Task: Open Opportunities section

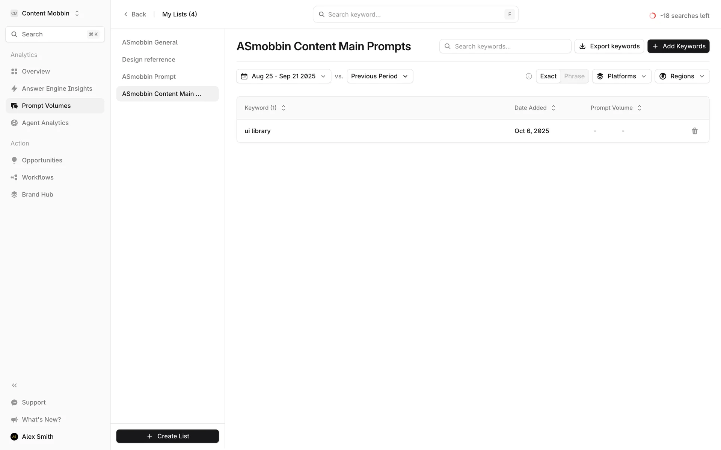Action: point(42,160)
